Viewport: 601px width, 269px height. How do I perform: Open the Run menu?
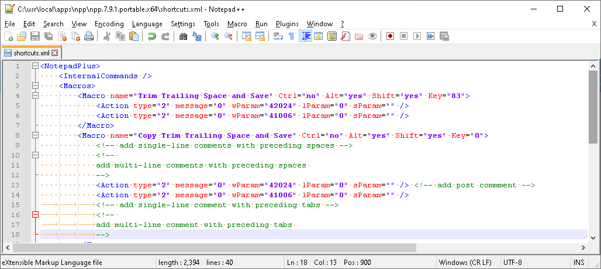[261, 24]
